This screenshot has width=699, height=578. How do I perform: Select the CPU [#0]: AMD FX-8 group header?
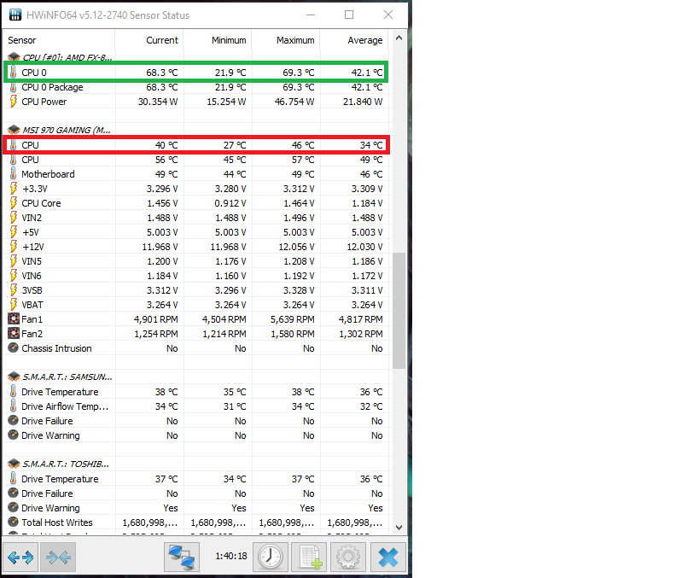coord(67,57)
